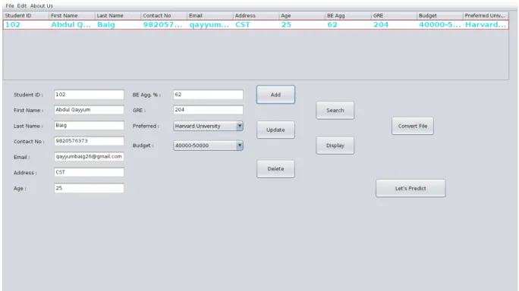Image resolution: width=519 pixels, height=291 pixels.
Task: Expand the Preferred university dropdown
Action: [x=240, y=126]
